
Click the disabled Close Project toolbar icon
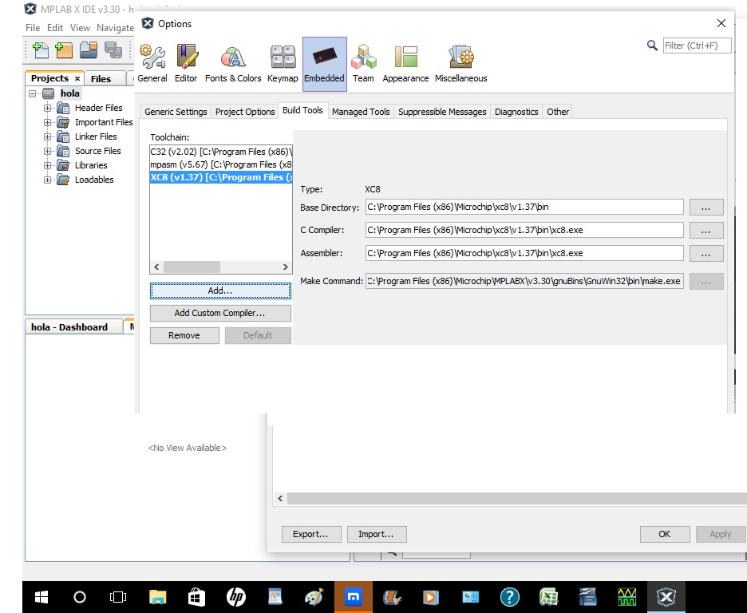click(113, 50)
